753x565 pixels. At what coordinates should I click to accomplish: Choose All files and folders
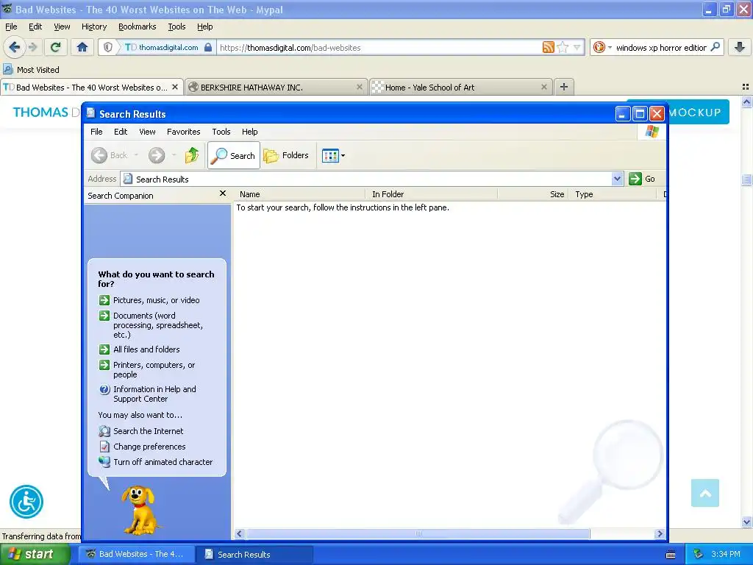coord(139,349)
